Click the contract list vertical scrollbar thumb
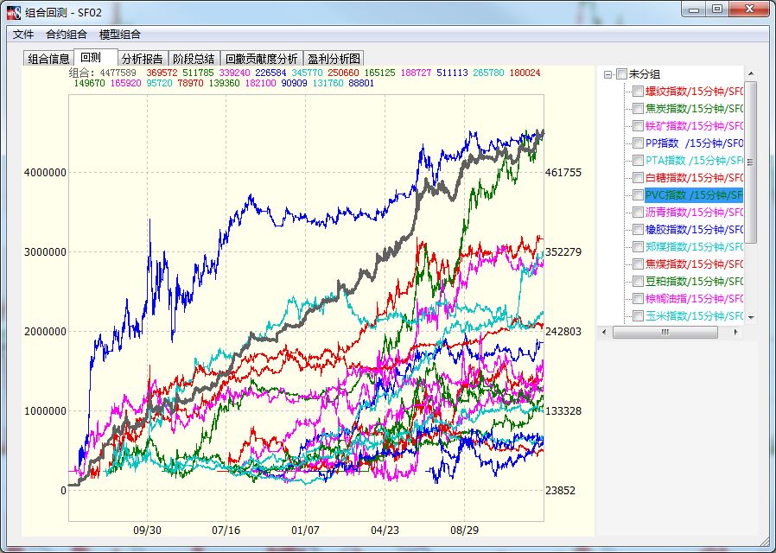The width and height of the screenshot is (776, 553). coord(750,161)
